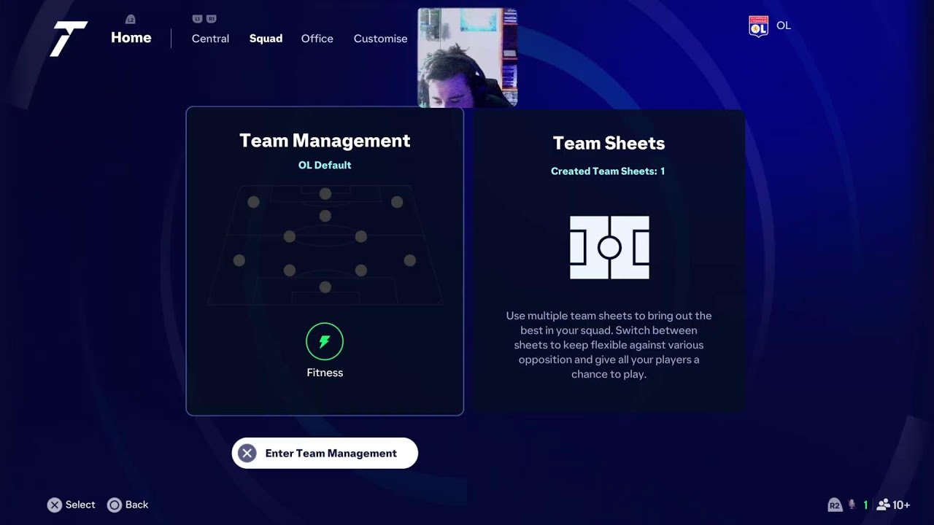Select the Fitness label under the pitch
Screen dimensions: 934x525
tap(325, 373)
